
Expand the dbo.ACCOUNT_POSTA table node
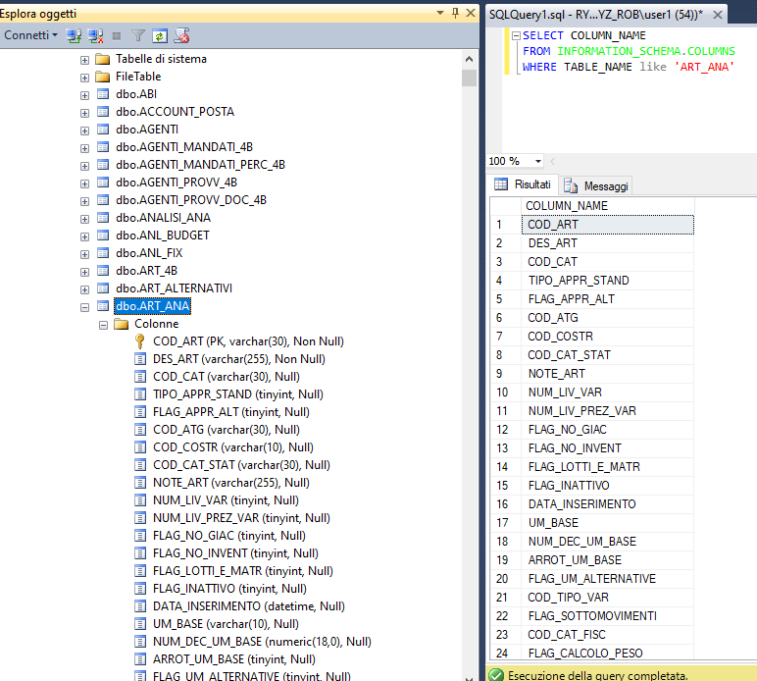pos(85,113)
